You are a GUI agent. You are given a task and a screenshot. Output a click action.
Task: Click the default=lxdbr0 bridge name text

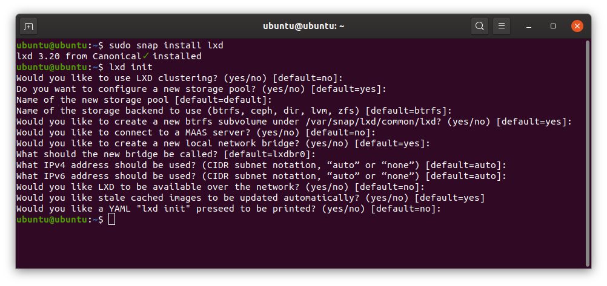coord(270,154)
